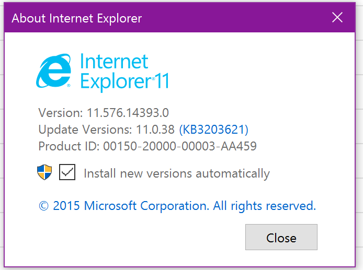Uncheck the automatic install checkbox
The height and width of the screenshot is (270, 363).
tap(67, 172)
